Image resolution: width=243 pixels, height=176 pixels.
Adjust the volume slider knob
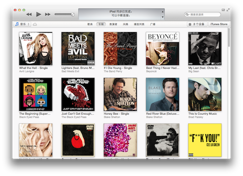tap(73, 15)
